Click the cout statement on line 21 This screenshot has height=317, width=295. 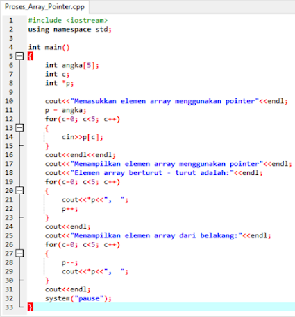tap(95, 200)
